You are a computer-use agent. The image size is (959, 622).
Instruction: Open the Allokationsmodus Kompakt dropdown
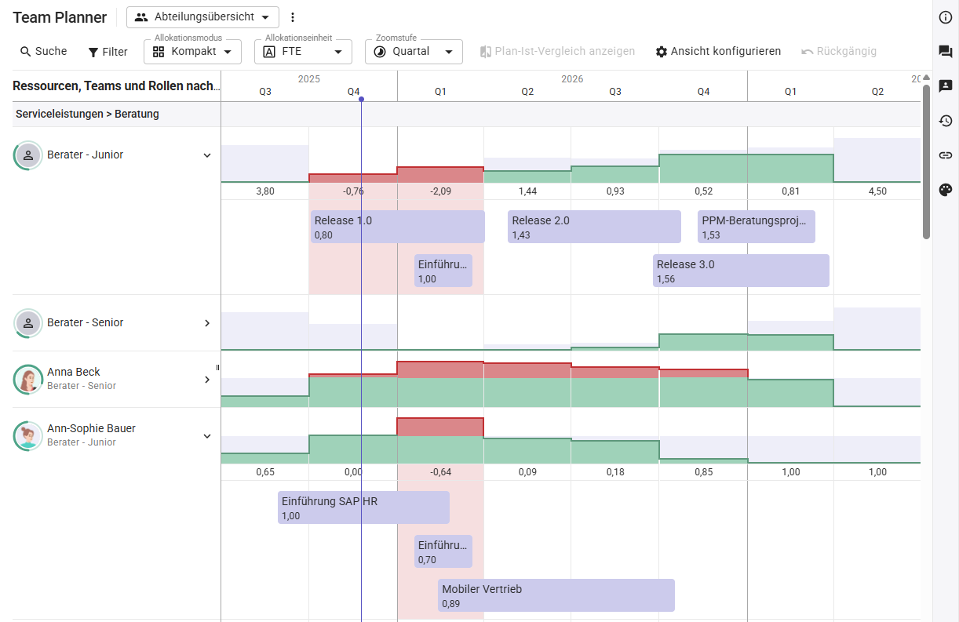(192, 52)
